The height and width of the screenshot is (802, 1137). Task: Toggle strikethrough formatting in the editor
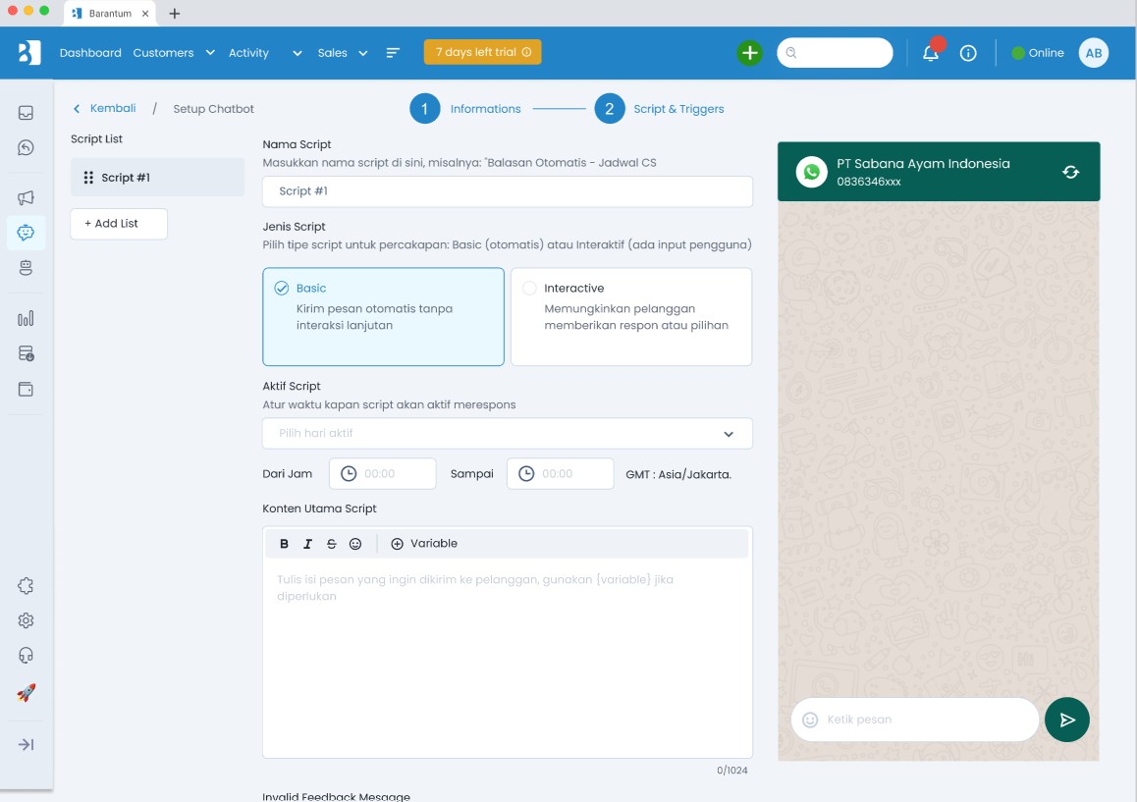tap(331, 543)
